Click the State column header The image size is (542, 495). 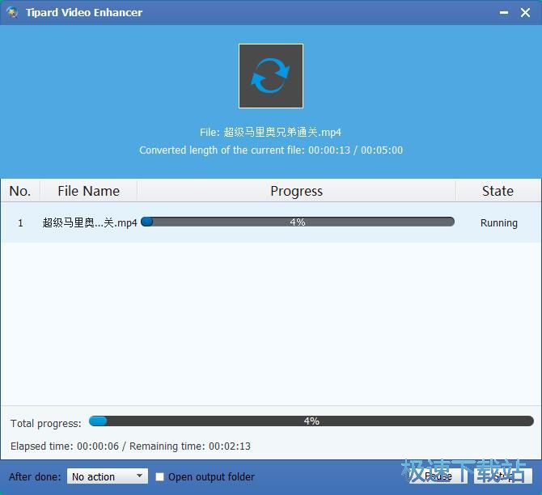pos(498,191)
